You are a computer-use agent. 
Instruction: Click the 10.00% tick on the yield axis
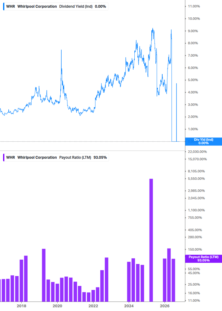(x=194, y=19)
